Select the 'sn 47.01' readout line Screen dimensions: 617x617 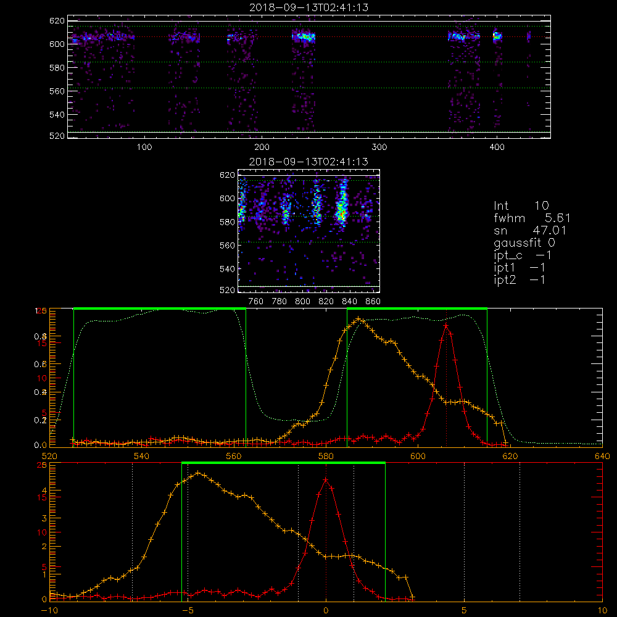point(529,230)
